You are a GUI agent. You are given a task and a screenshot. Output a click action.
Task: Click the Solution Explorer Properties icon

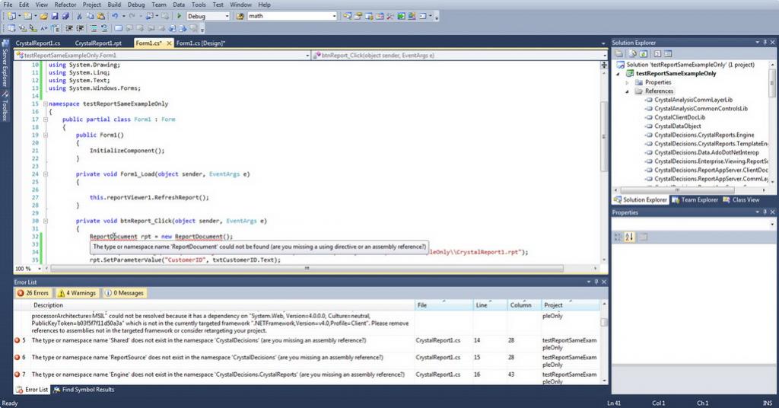pyautogui.click(x=618, y=54)
